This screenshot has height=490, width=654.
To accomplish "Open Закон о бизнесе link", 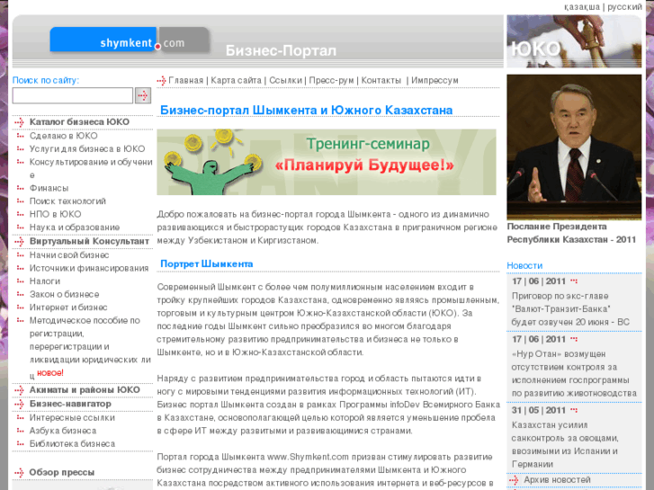I will 64,294.
